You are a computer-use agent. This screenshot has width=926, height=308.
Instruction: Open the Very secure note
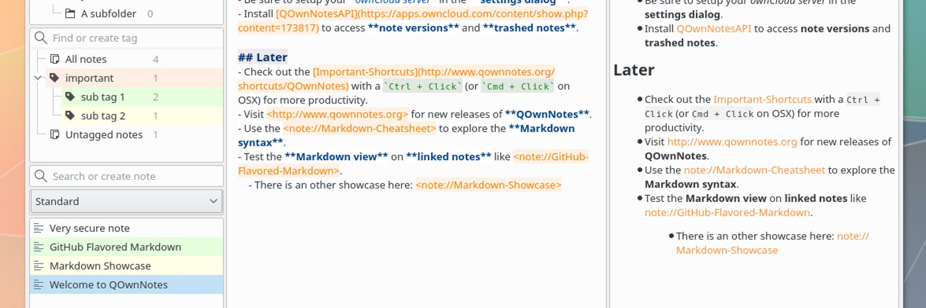click(x=127, y=228)
